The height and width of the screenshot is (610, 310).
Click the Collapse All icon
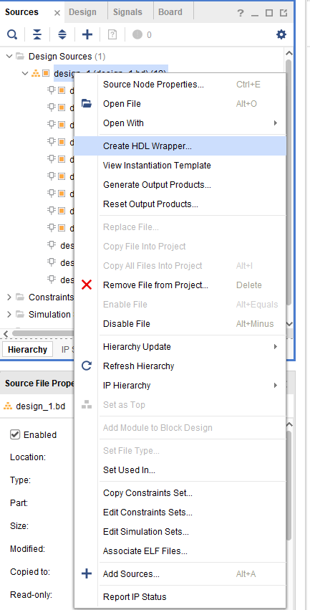pyautogui.click(x=37, y=35)
